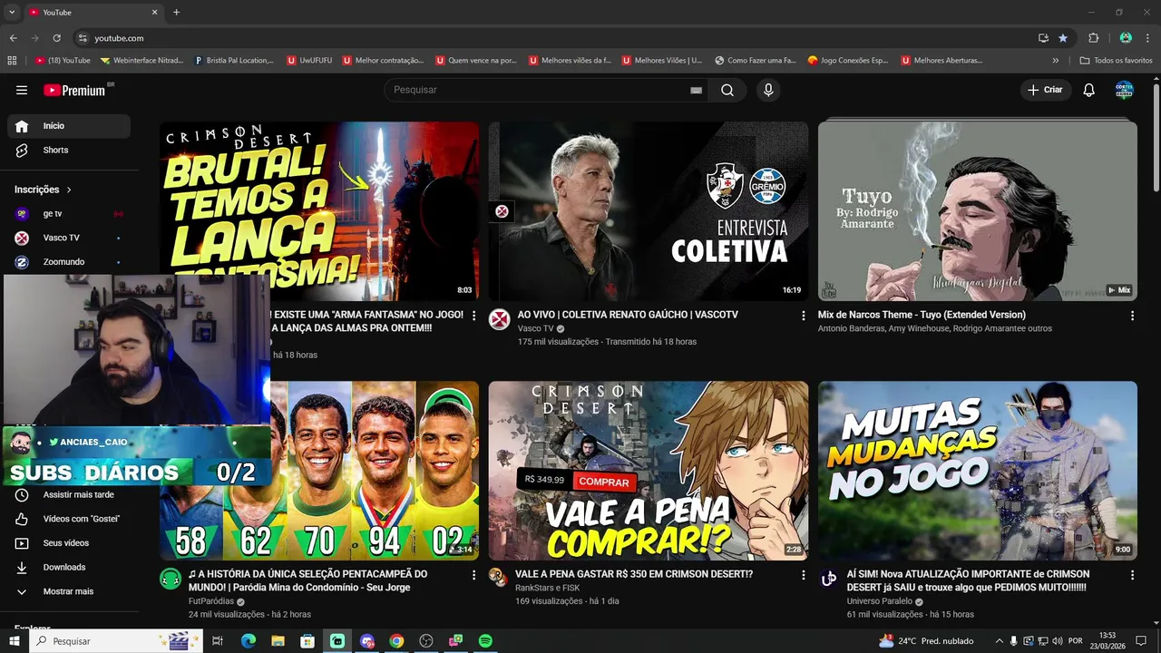Open the Como Fazer uma Fa... bookmark
Image resolution: width=1161 pixels, height=653 pixels.
point(756,61)
